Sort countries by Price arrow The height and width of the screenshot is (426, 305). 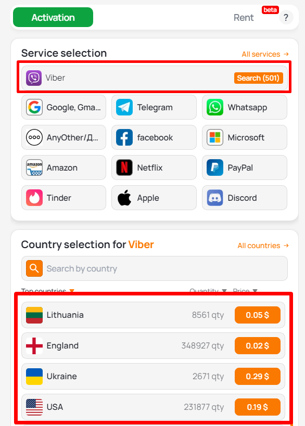(255, 291)
